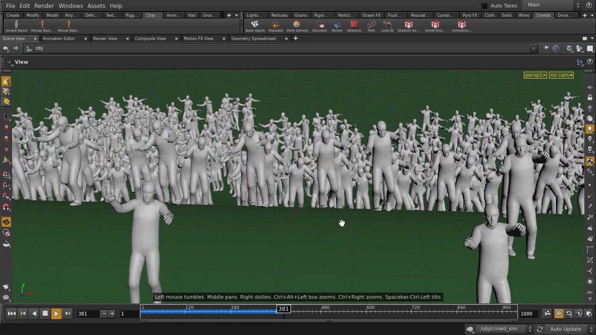Select the Simulate tool on the Crowds shelf
596x335 pixels.
click(319, 26)
